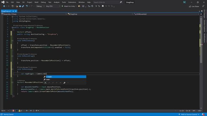Collapse the OnMouseDown method outline
207x116 pixels.
[12, 41]
